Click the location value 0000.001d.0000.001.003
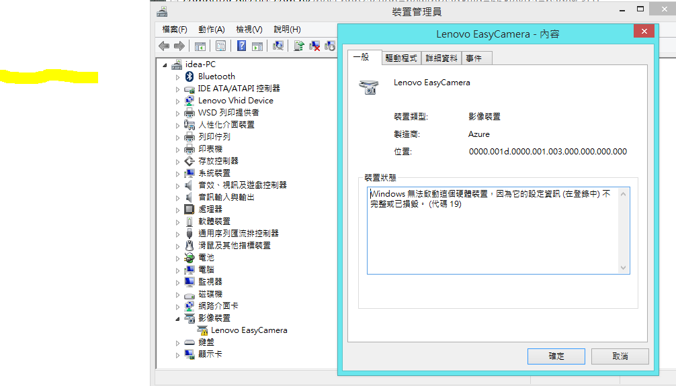 [x=548, y=152]
